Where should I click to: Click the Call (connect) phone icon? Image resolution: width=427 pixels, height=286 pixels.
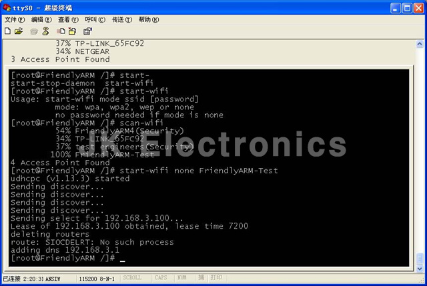[33, 31]
